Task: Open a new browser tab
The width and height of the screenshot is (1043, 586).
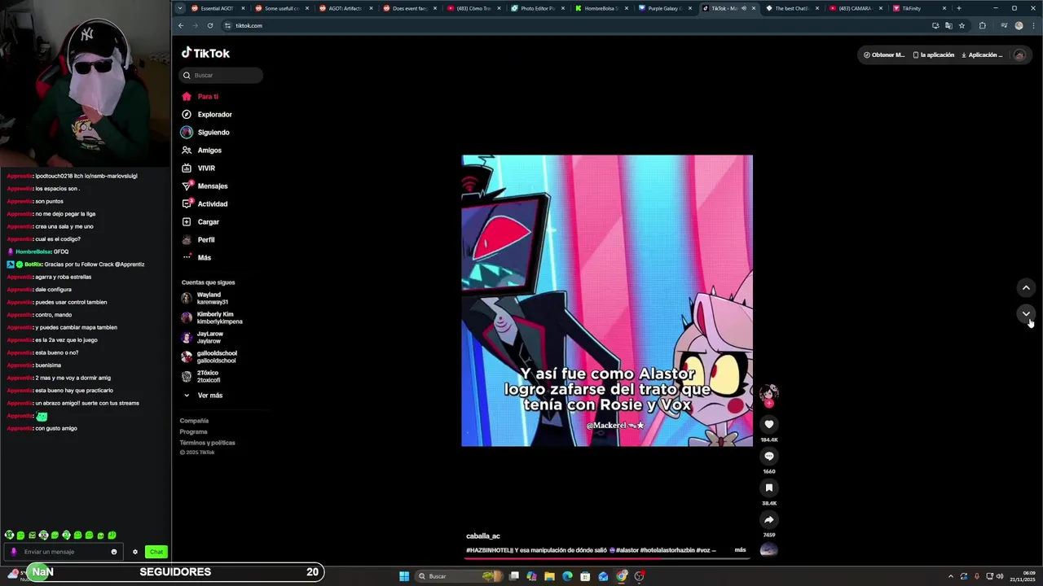Action: (x=958, y=8)
